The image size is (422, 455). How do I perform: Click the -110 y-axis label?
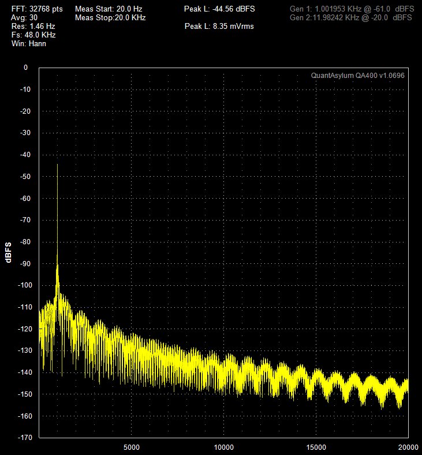25,307
